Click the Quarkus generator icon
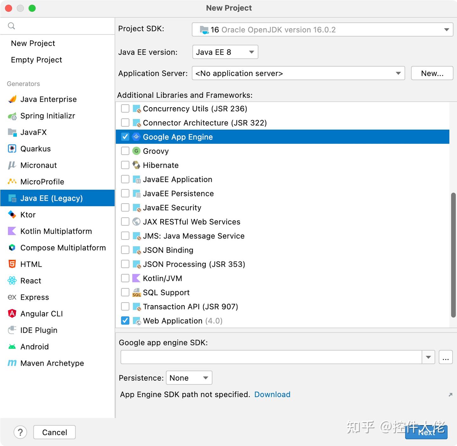 point(12,149)
